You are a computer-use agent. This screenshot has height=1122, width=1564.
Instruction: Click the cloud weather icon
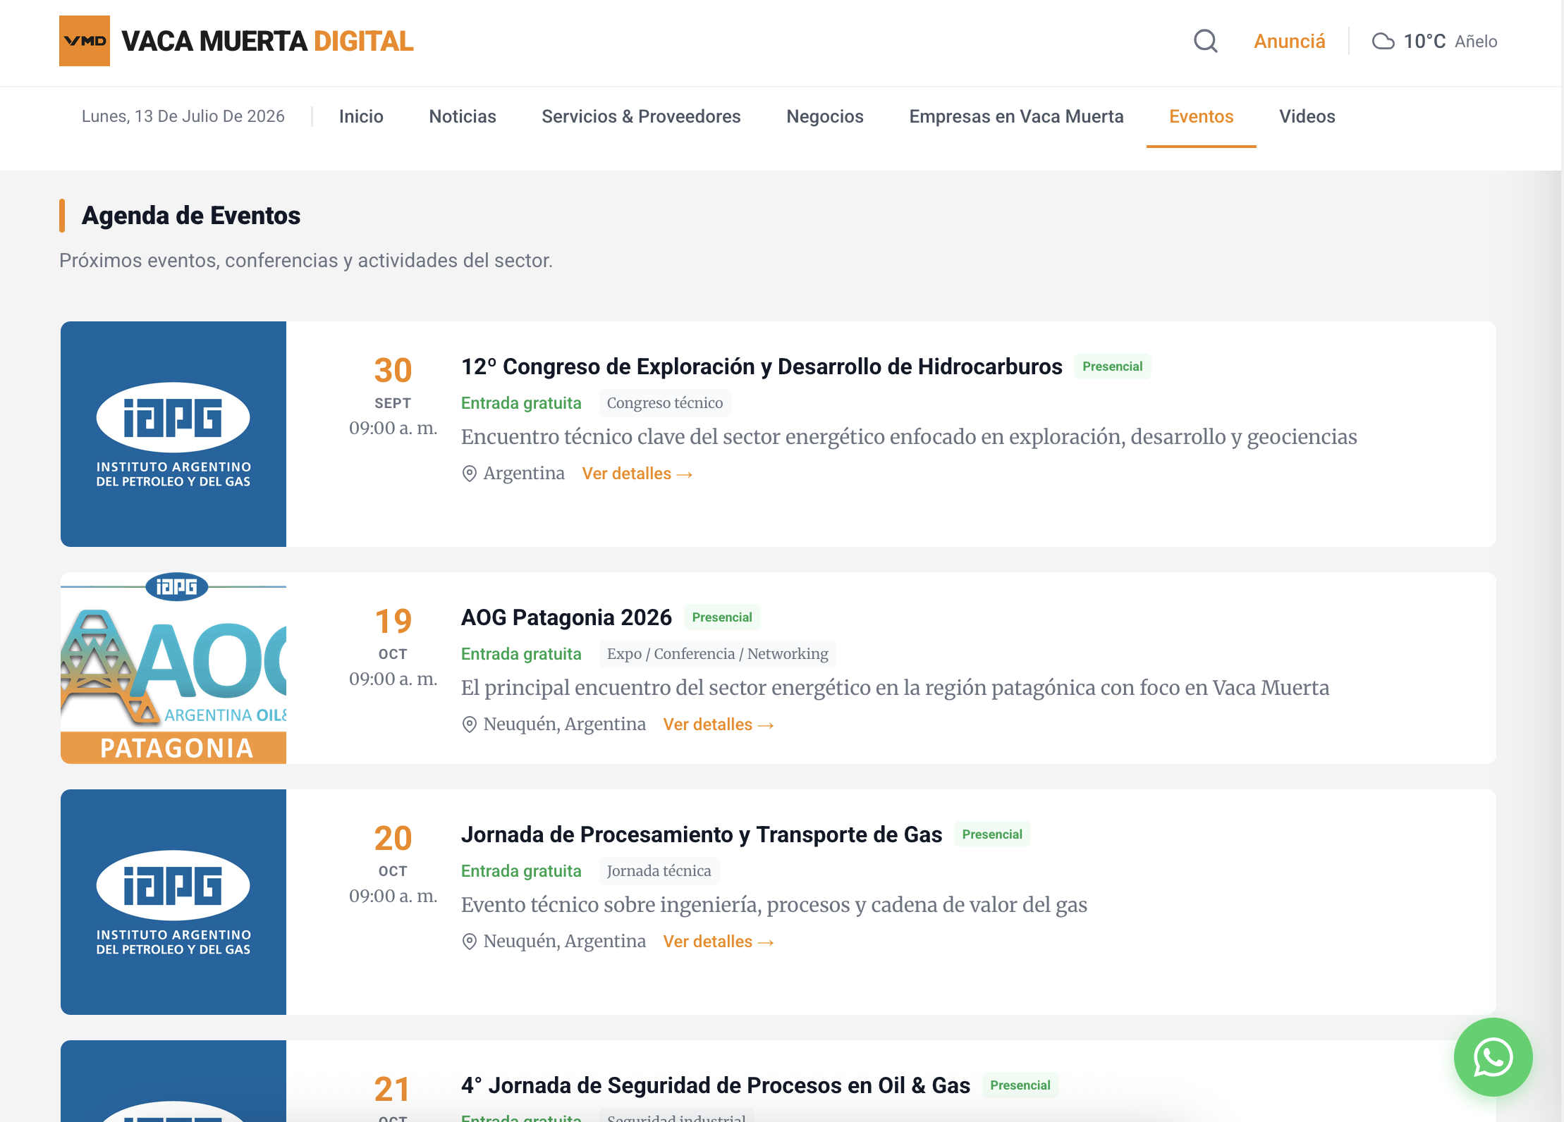tap(1383, 42)
